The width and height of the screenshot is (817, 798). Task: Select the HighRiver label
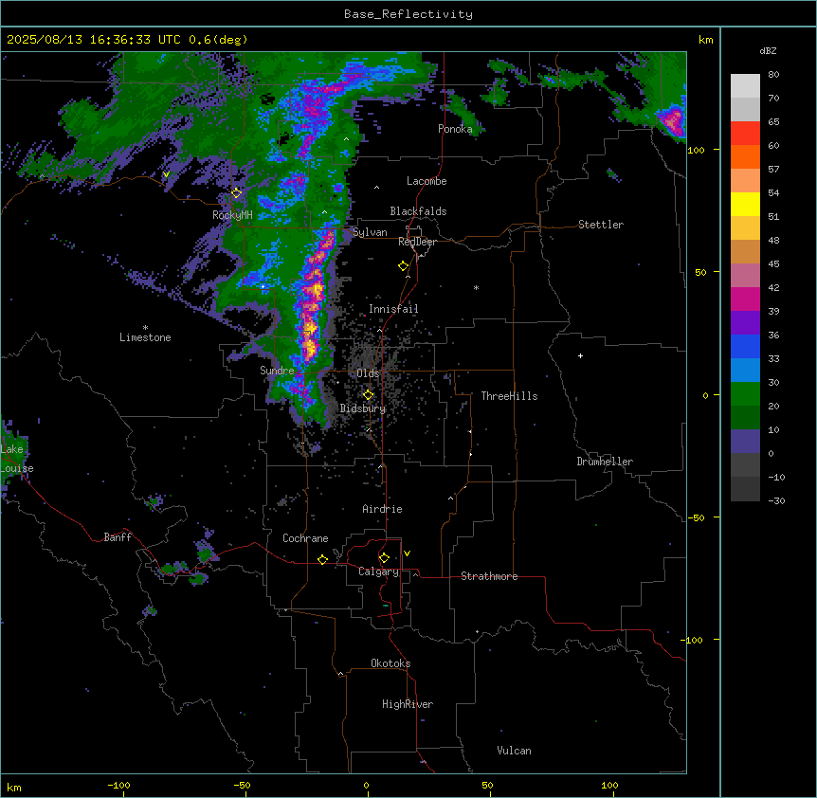pyautogui.click(x=408, y=704)
